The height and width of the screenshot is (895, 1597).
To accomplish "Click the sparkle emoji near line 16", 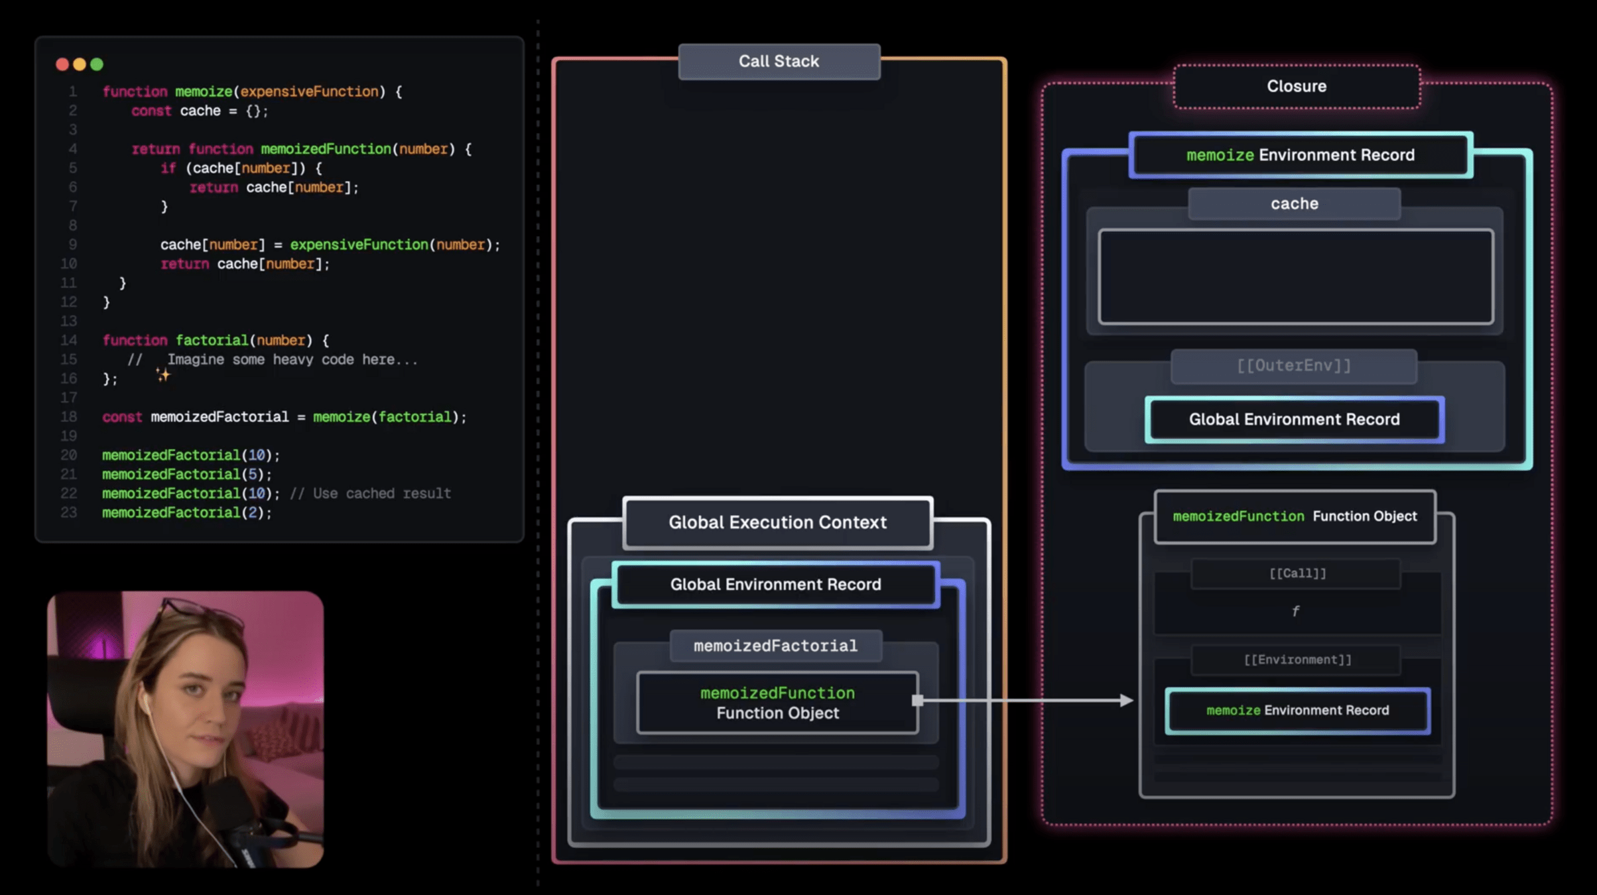I will coord(162,375).
